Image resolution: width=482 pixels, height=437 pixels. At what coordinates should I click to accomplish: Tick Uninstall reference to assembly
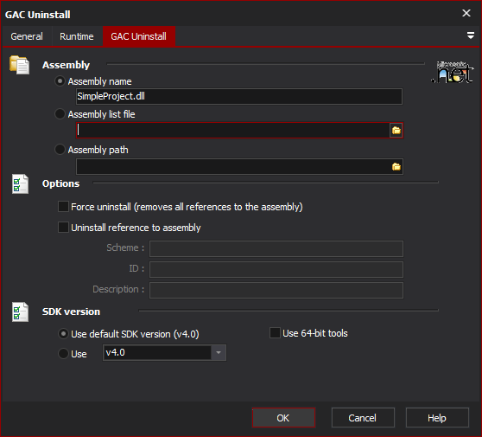tap(63, 228)
